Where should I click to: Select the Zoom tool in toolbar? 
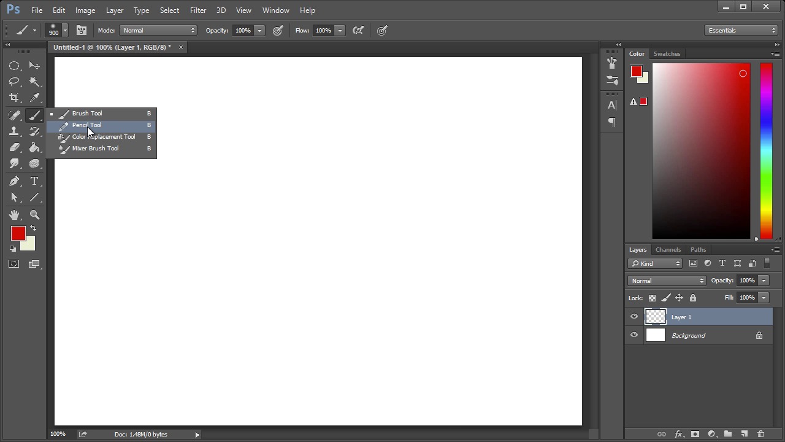pos(34,215)
